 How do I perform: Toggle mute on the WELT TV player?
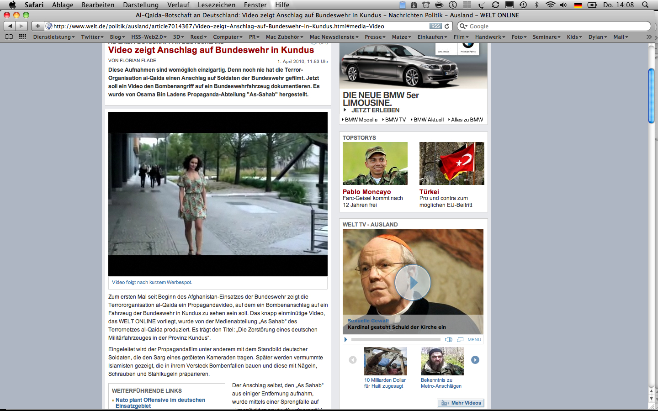click(x=448, y=339)
